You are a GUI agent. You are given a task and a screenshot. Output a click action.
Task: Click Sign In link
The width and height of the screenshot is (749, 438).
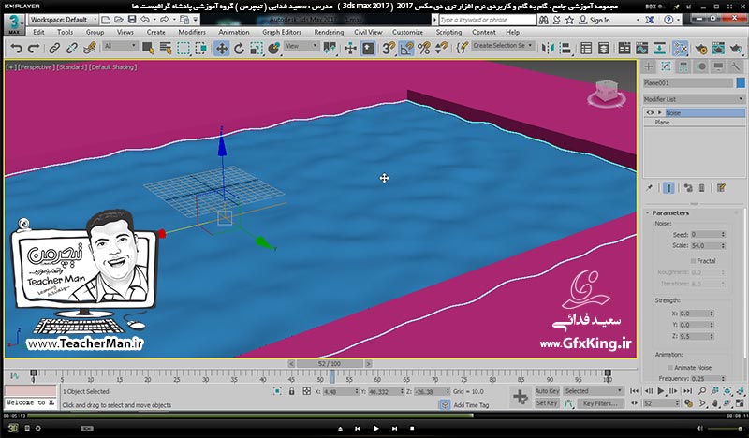[599, 20]
